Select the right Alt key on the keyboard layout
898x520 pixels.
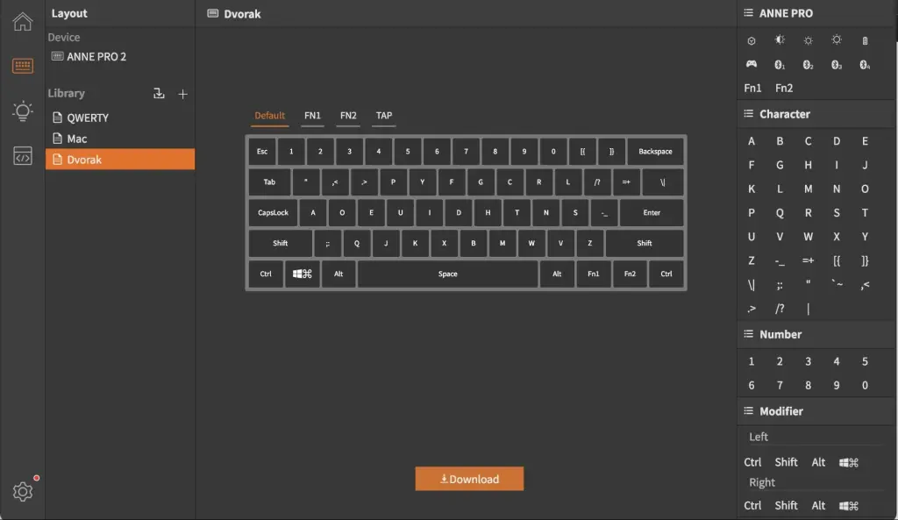tap(557, 274)
